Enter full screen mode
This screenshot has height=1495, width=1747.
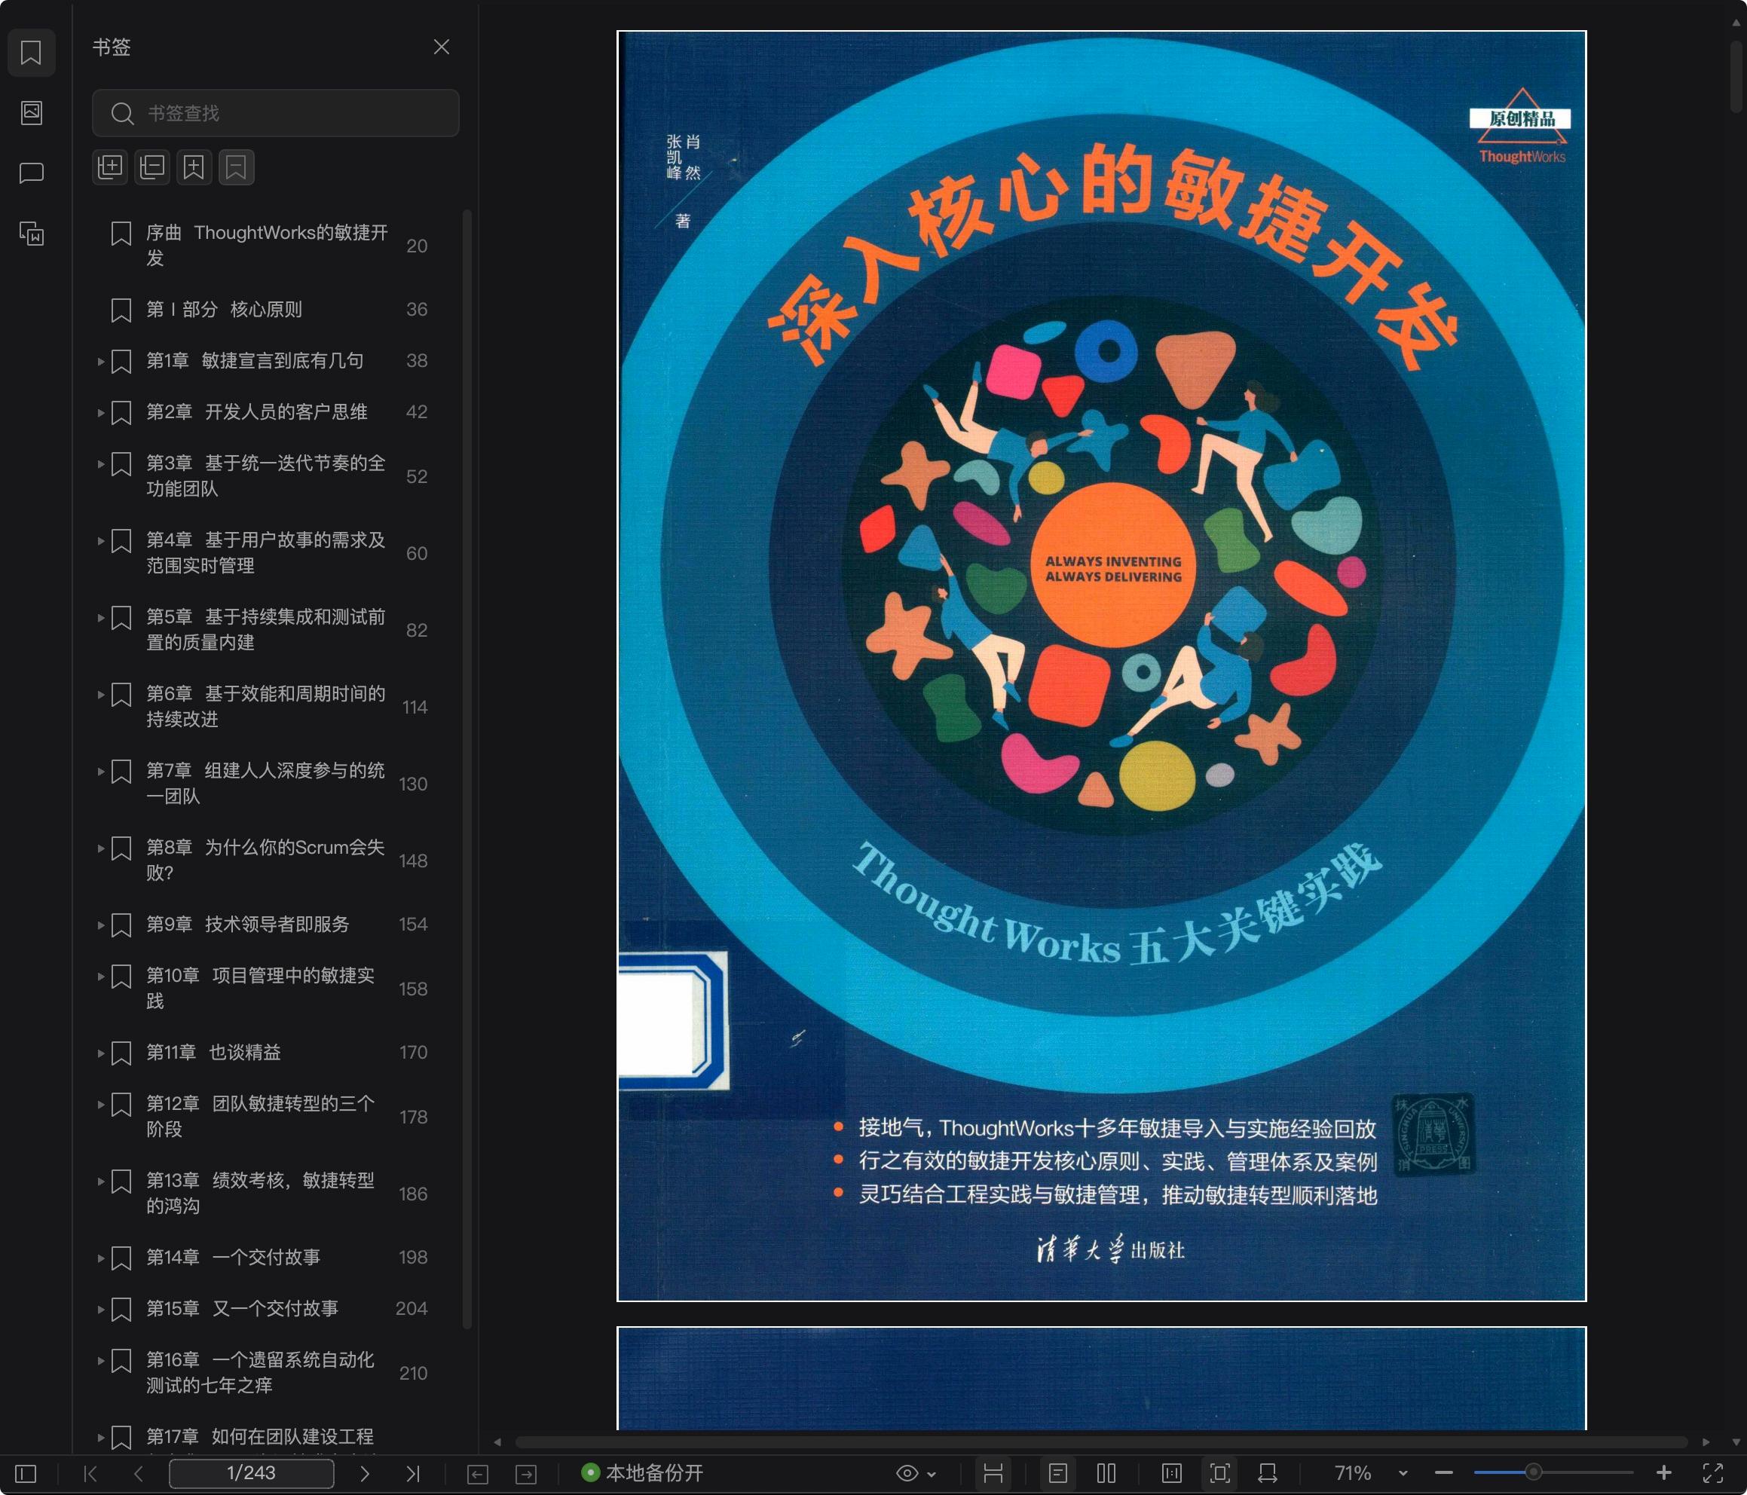click(x=1713, y=1473)
